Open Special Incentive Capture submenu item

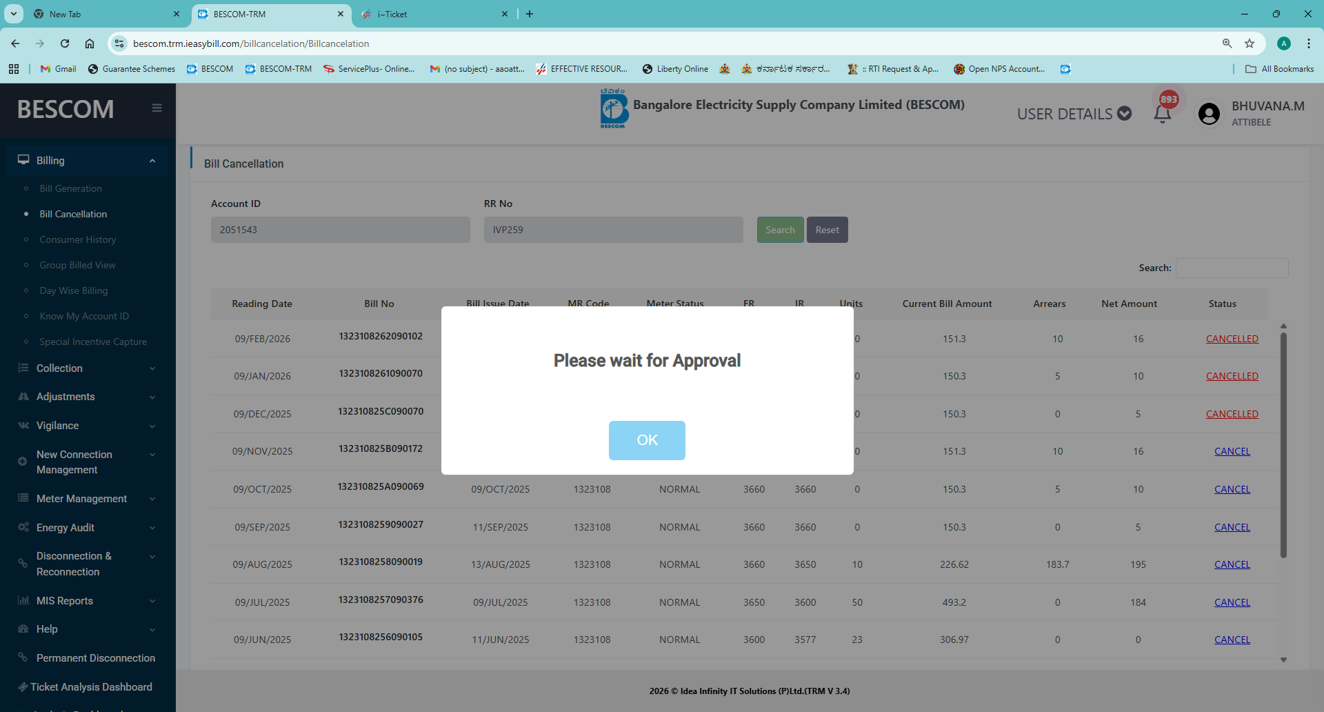[93, 342]
